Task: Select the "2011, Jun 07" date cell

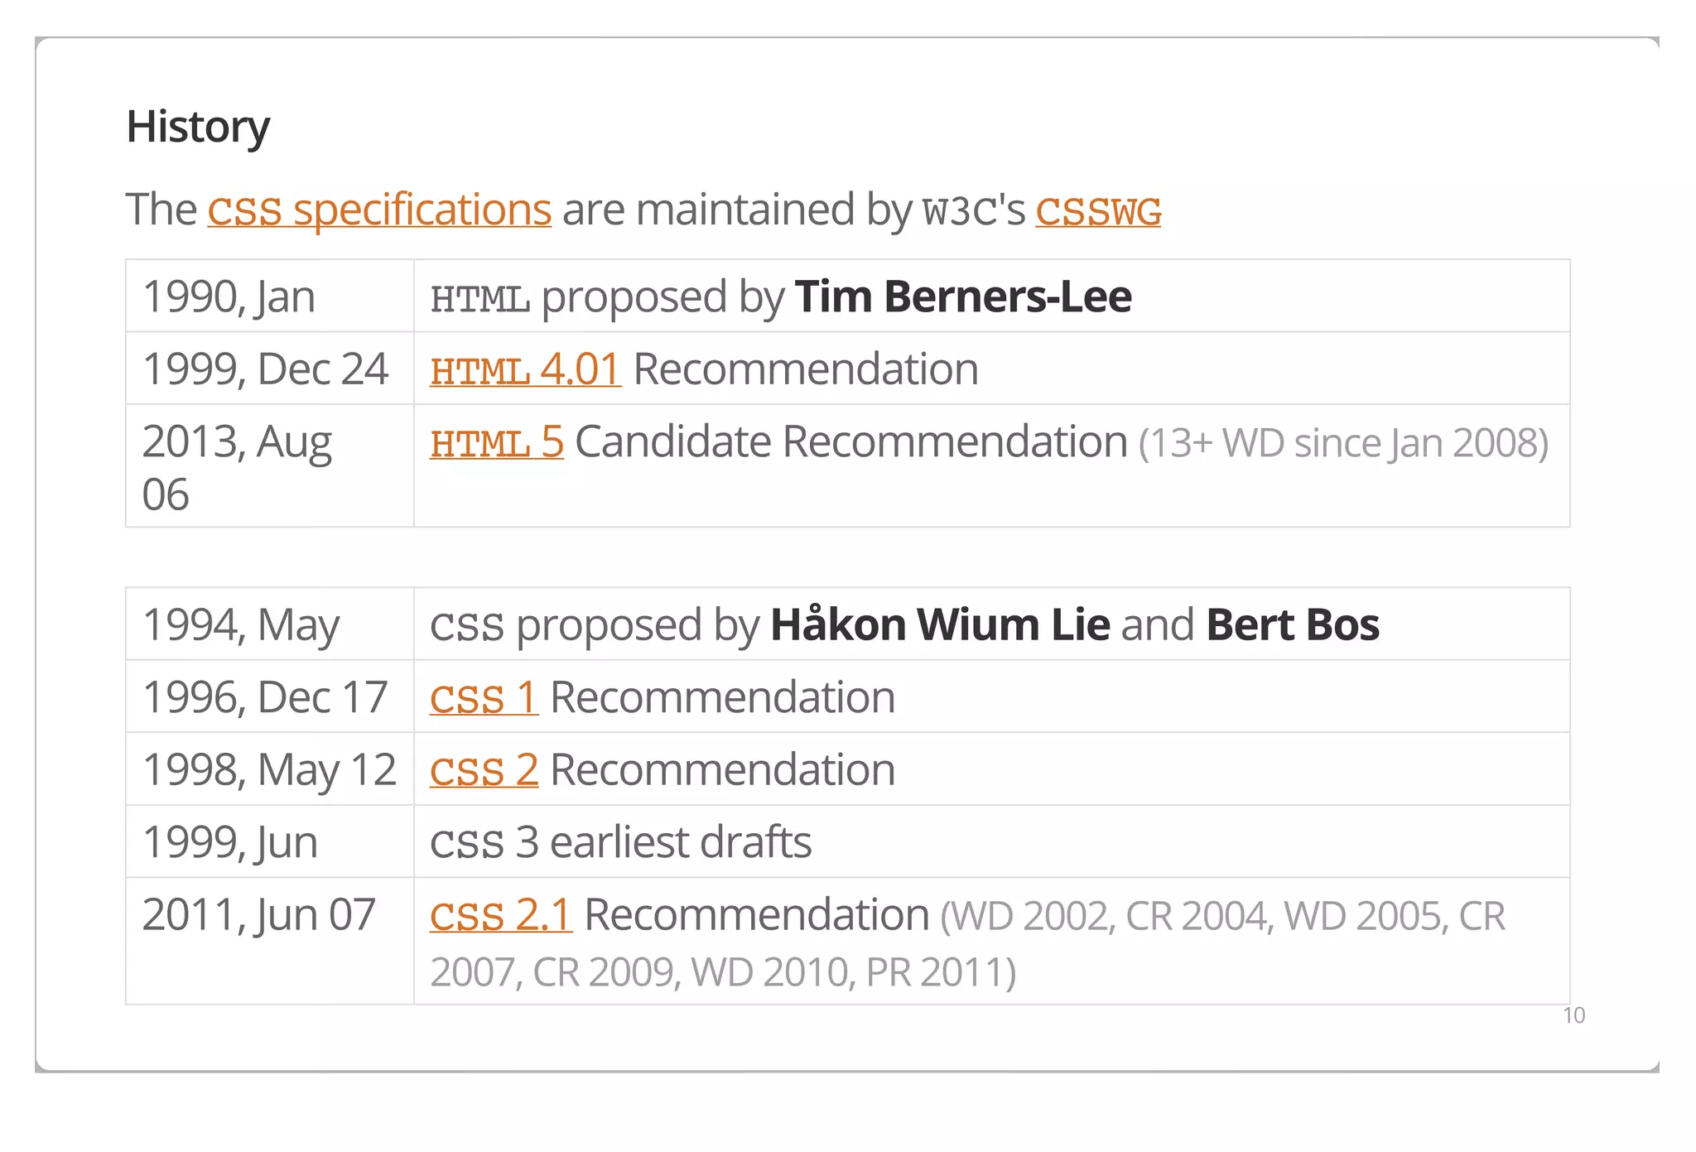Action: (259, 915)
